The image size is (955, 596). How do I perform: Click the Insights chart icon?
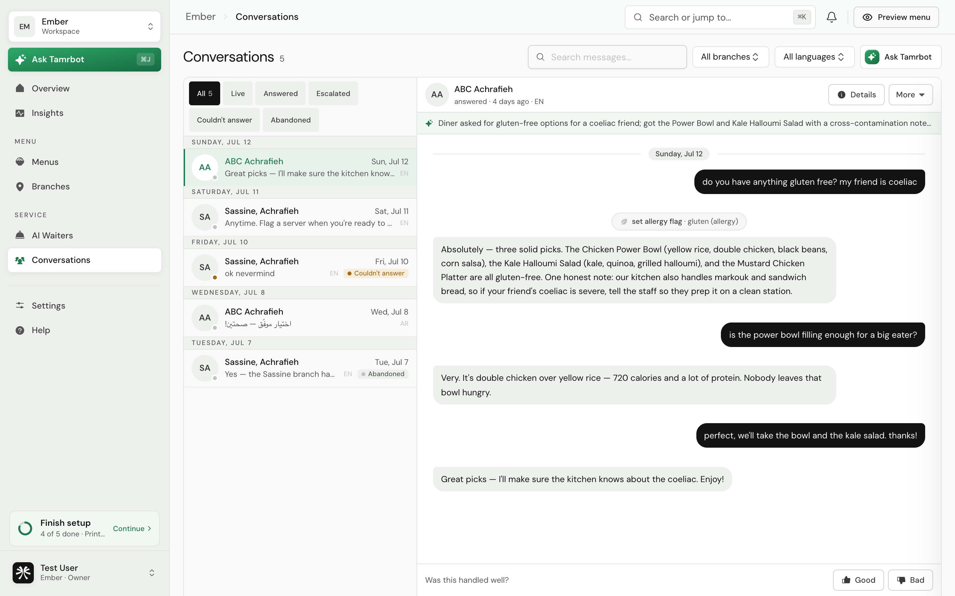20,113
